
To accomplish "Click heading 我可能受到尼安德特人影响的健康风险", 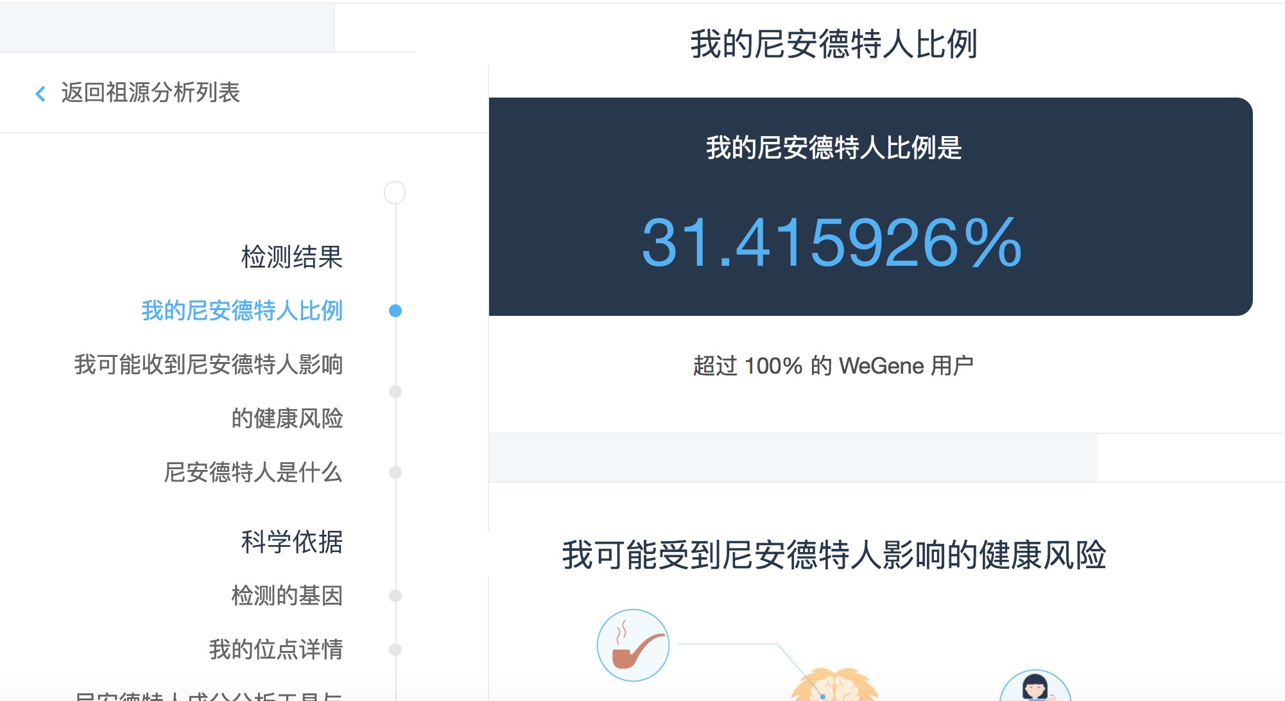I will [834, 555].
